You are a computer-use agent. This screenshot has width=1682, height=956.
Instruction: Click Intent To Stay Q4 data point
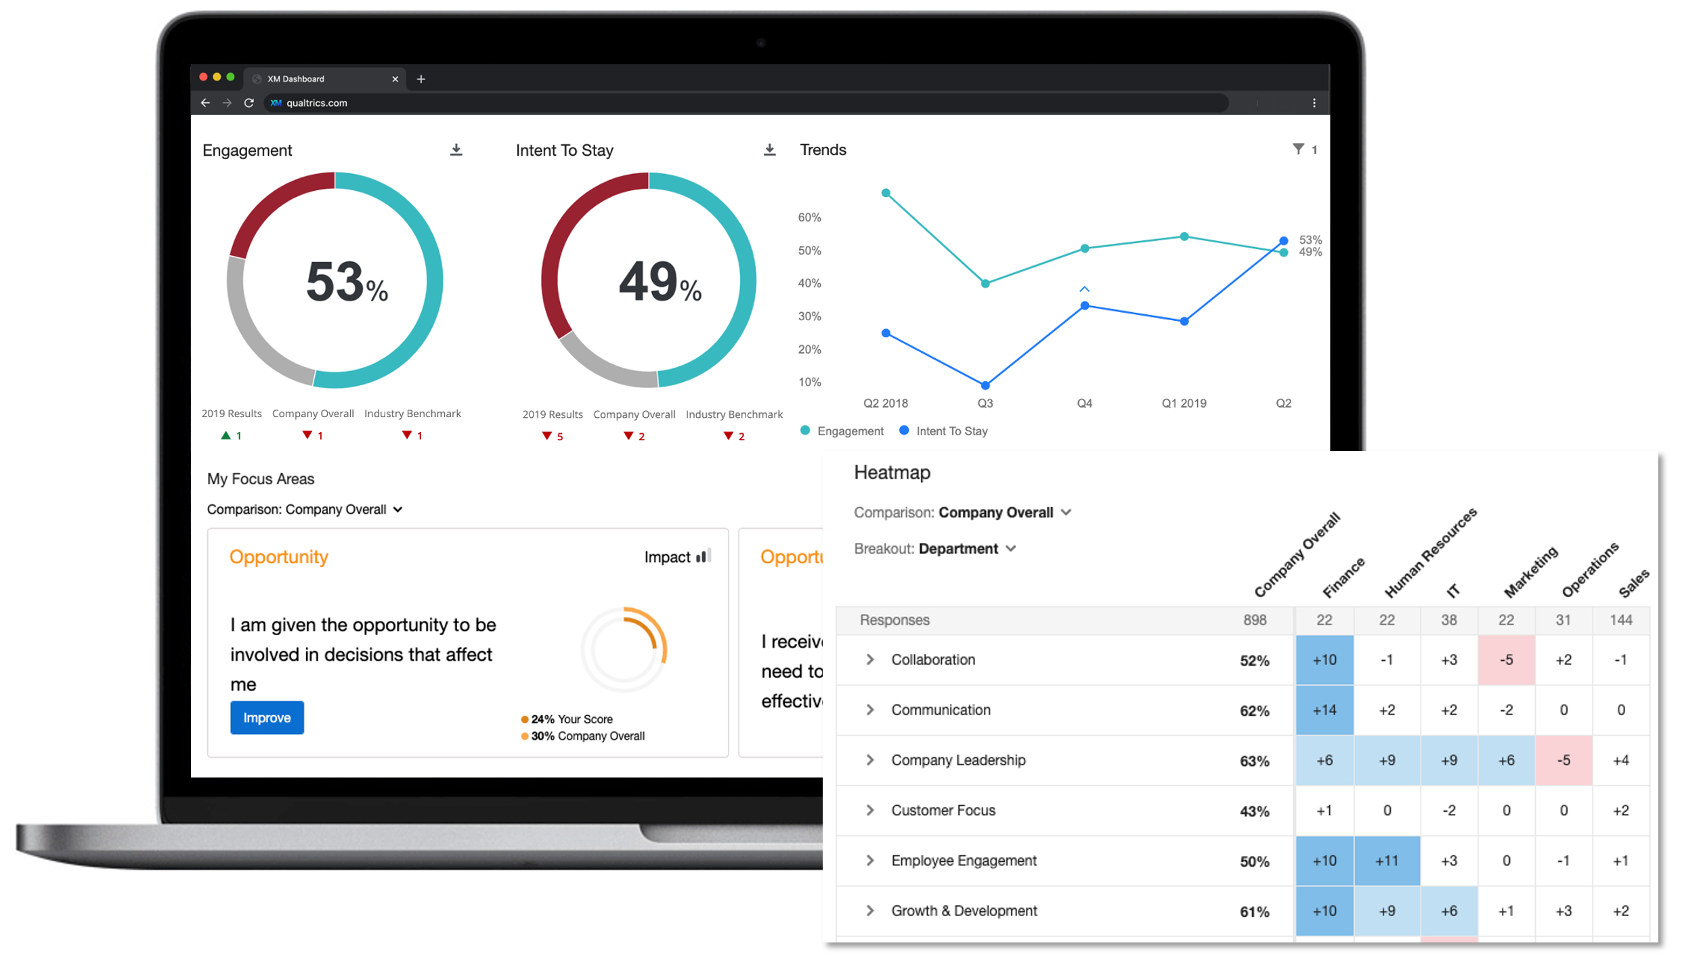tap(1085, 305)
